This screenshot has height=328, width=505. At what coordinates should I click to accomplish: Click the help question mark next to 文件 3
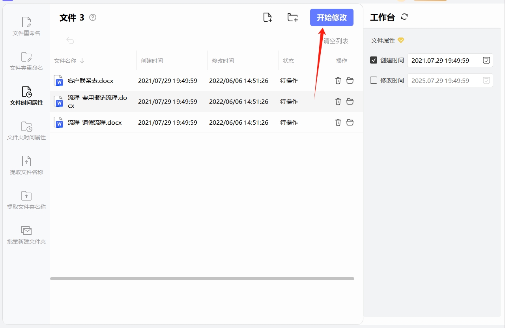tap(93, 17)
